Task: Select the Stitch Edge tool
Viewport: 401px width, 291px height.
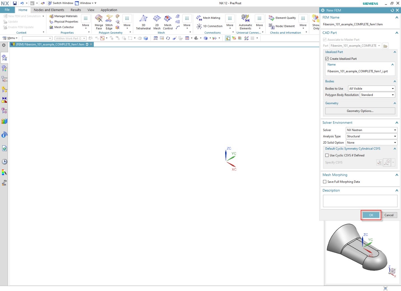Action: pos(109,22)
